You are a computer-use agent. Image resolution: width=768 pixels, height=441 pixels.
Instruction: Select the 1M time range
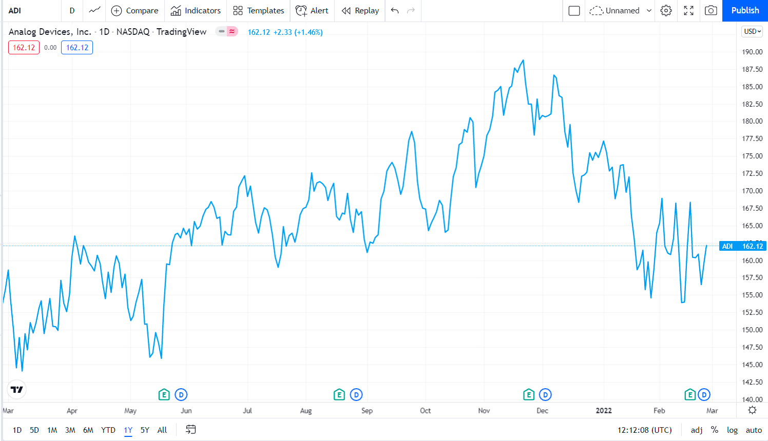click(52, 430)
